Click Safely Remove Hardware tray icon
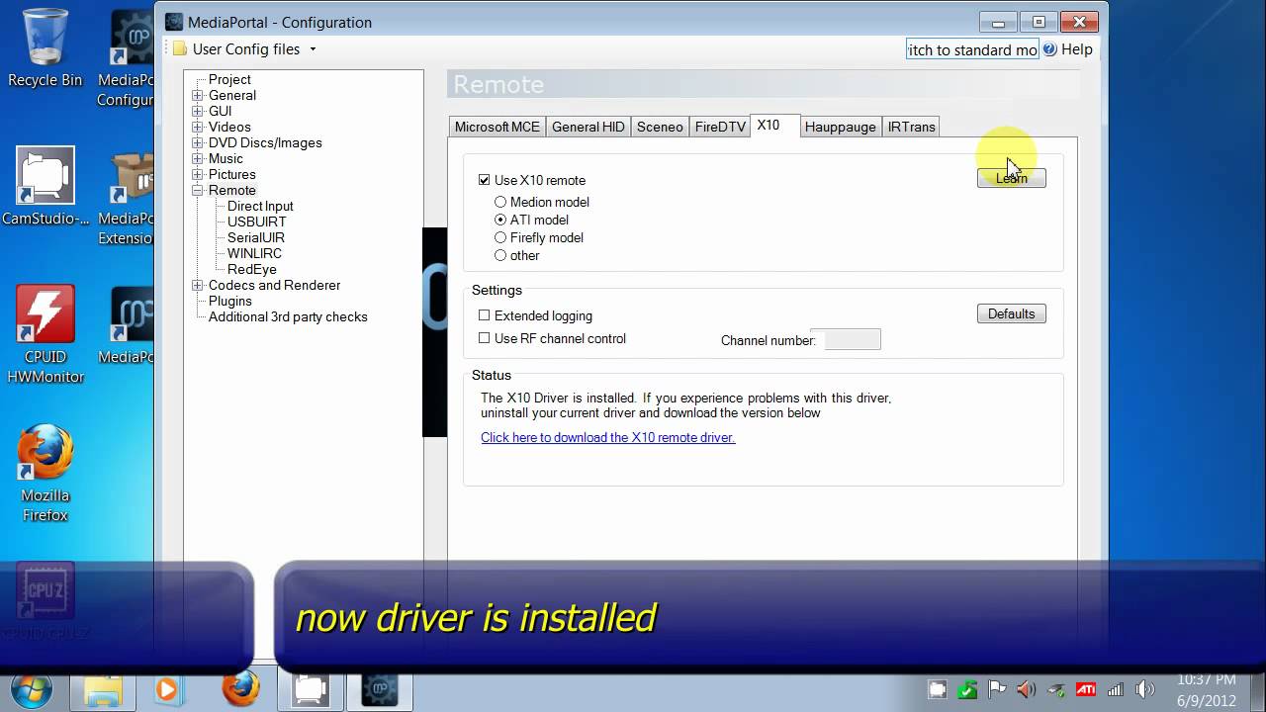Screen dimensions: 1266x712 click(x=1056, y=690)
